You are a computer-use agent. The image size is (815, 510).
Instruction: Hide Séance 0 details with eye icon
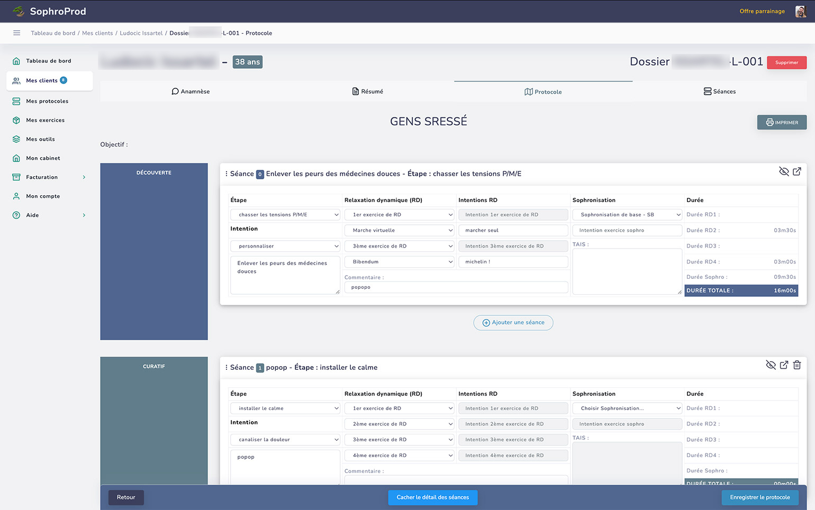pos(784,171)
